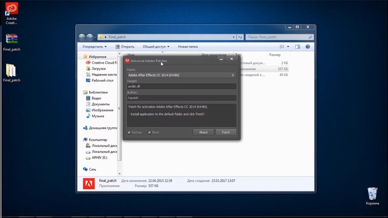Click the About button in patcher

point(203,132)
